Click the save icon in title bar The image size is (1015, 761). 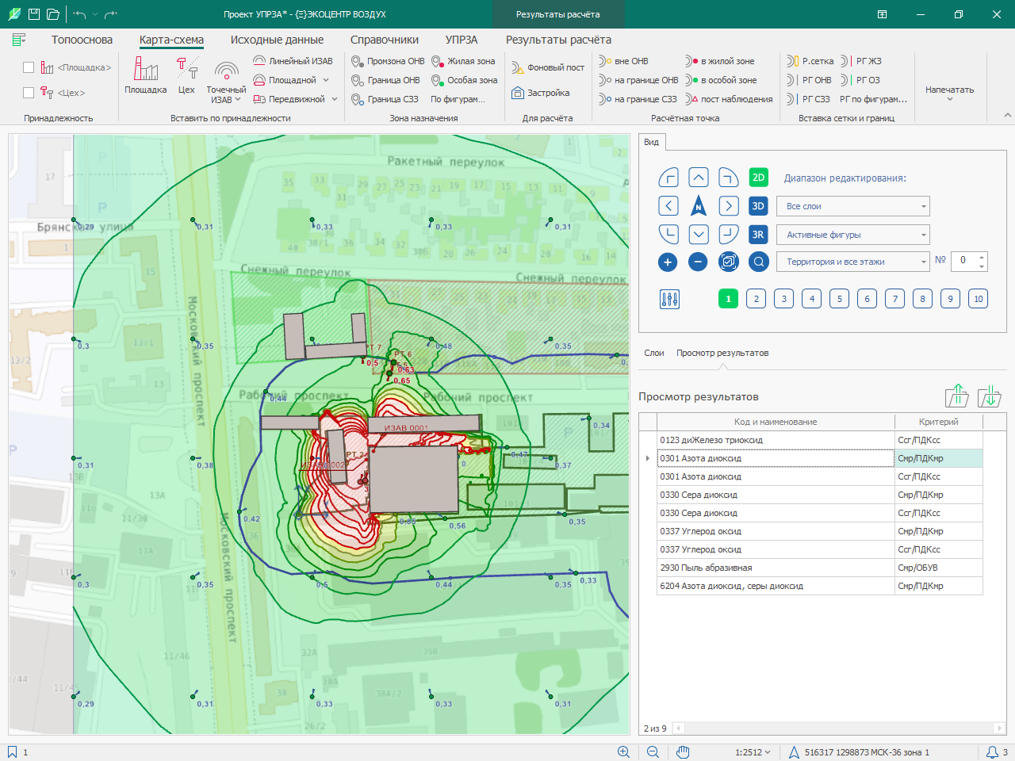pyautogui.click(x=33, y=14)
